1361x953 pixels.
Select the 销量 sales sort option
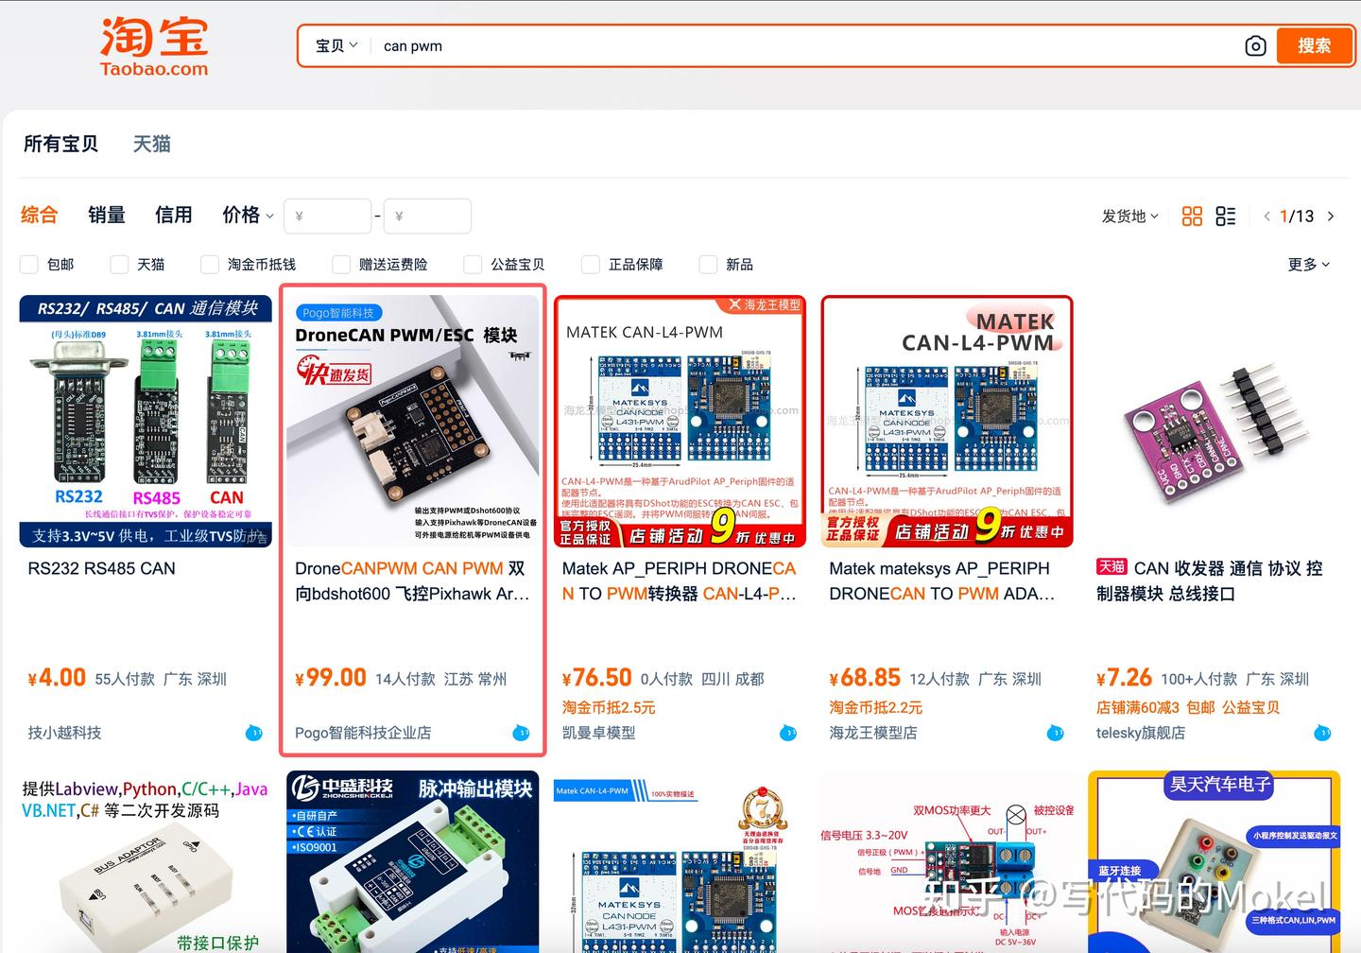[106, 215]
